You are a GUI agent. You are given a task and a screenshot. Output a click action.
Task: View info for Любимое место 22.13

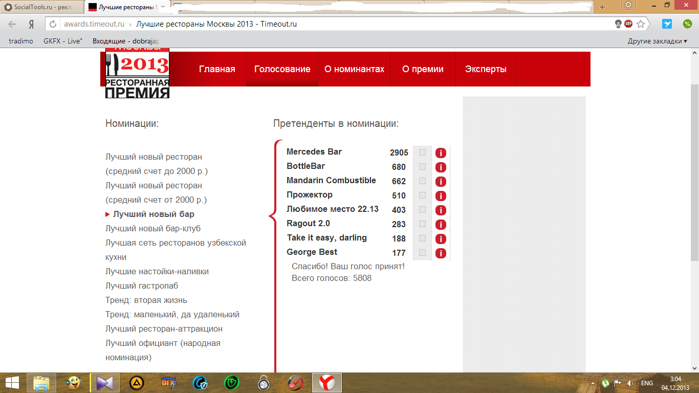click(x=441, y=210)
